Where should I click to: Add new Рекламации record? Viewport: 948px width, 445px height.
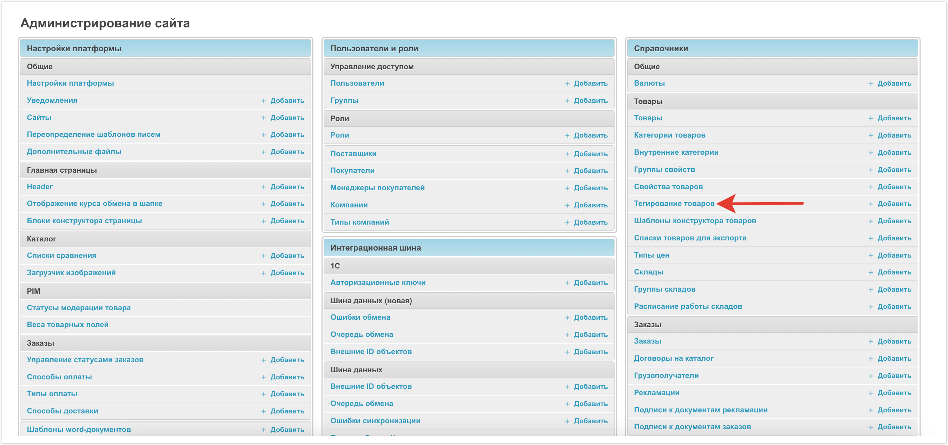[x=894, y=393]
